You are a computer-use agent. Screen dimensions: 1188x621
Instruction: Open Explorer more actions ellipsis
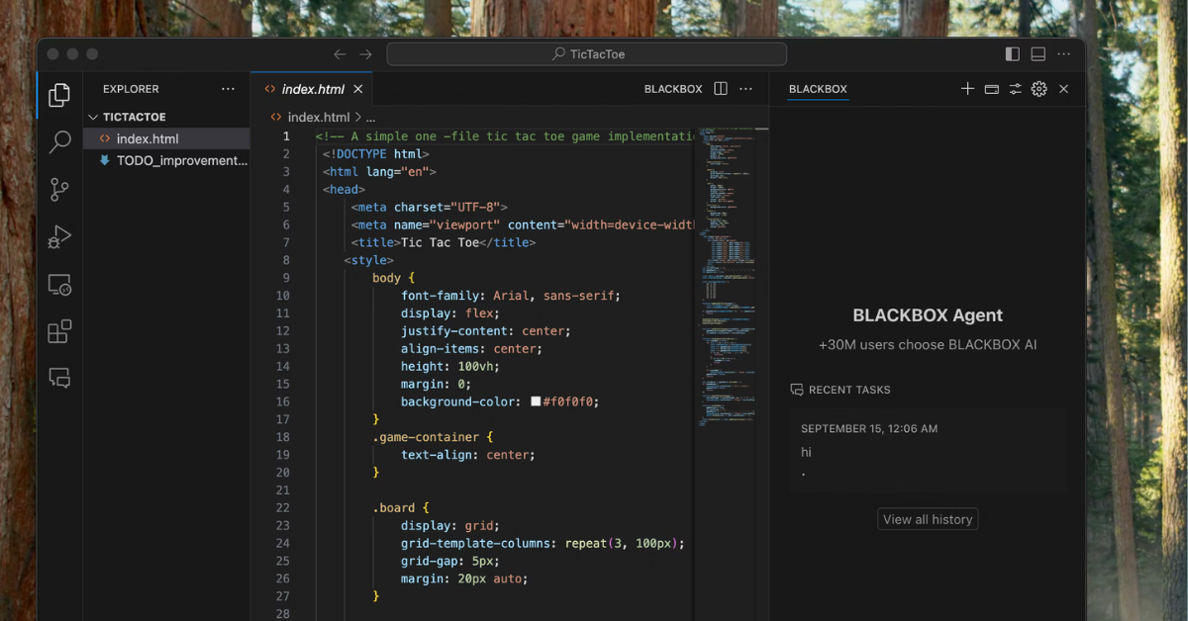(x=228, y=89)
